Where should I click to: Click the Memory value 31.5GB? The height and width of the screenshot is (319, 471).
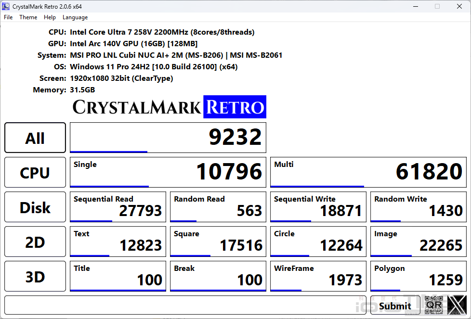pyautogui.click(x=82, y=89)
